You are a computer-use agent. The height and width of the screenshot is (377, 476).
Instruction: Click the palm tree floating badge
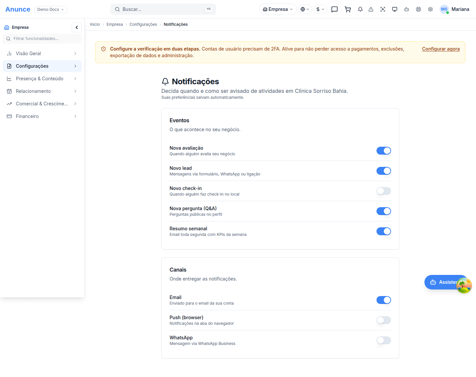click(464, 285)
